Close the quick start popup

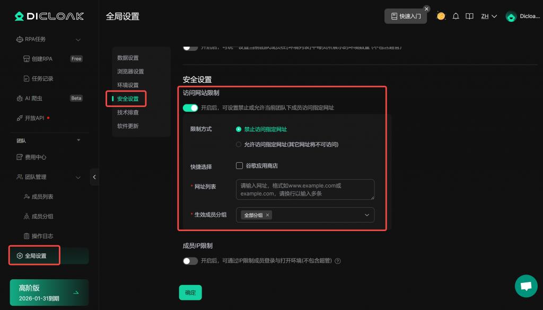426,9
